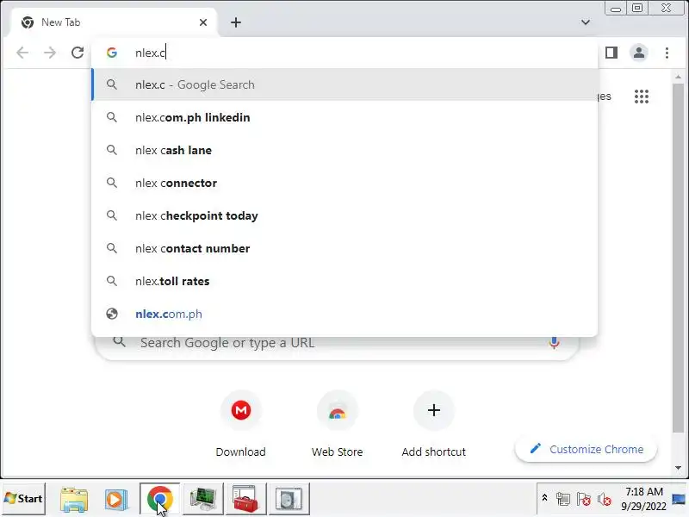Click the forward navigation arrow

pos(50,53)
